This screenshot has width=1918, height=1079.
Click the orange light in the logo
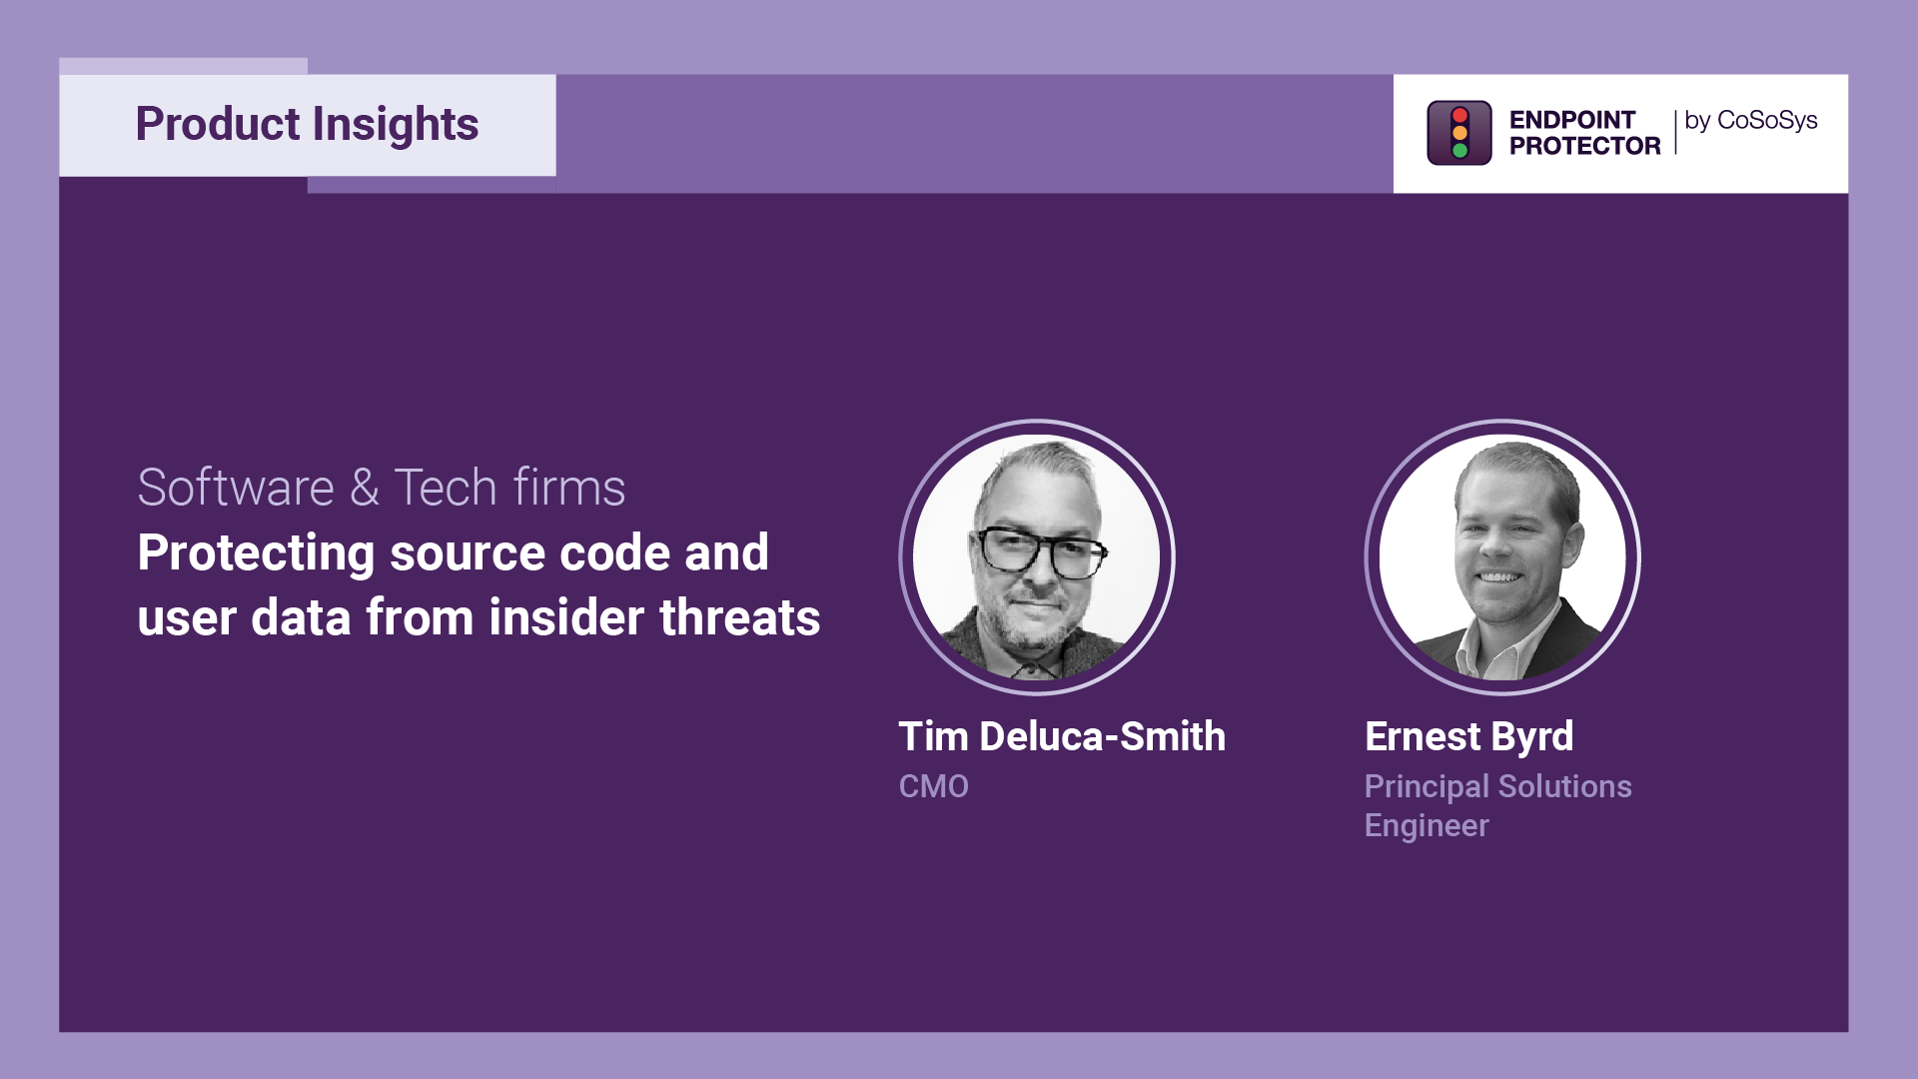pos(1459,133)
